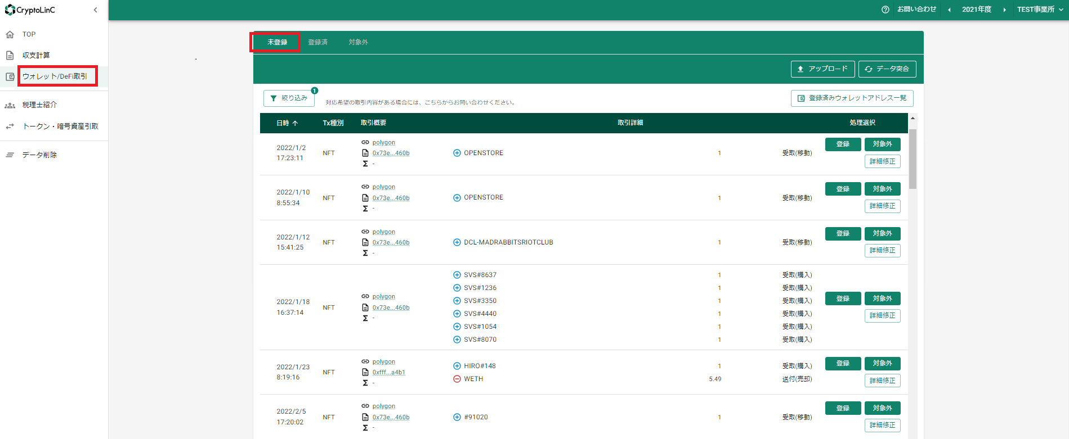Click the データ突合 button
Viewport: 1069px width, 439px height.
[x=887, y=69]
